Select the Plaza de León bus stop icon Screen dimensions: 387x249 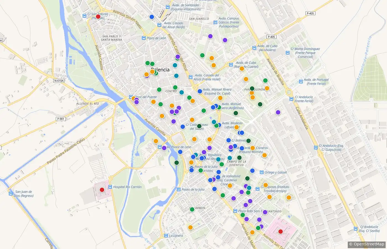click(x=143, y=38)
